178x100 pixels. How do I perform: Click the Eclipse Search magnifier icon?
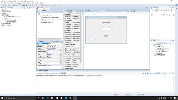(x=170, y=5)
